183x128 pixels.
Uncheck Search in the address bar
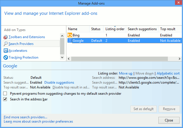pos(5,99)
